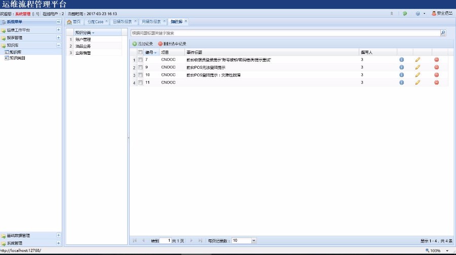The width and height of the screenshot is (456, 255).
Task: Click the 添加记录 add button
Action: pyautogui.click(x=142, y=44)
